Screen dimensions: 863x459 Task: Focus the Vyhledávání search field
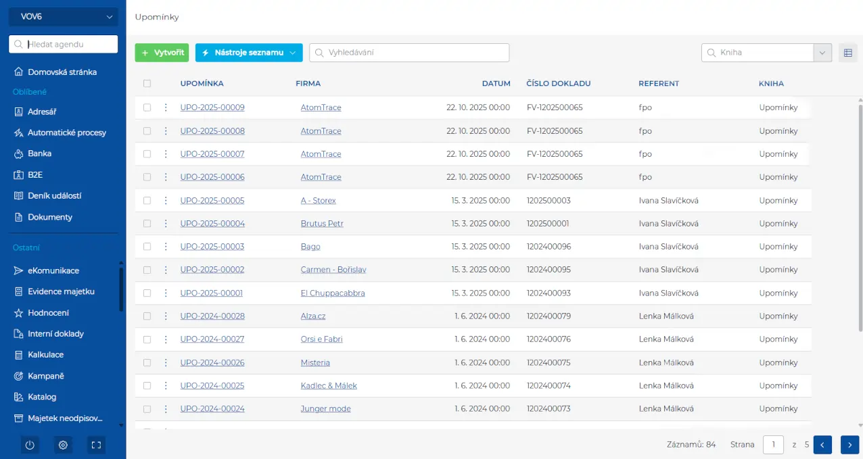[409, 53]
